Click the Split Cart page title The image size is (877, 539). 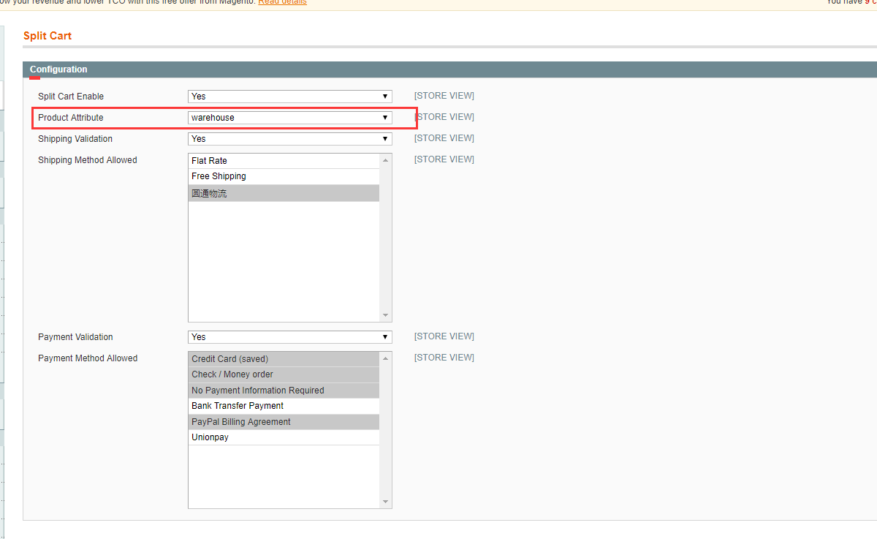(47, 35)
